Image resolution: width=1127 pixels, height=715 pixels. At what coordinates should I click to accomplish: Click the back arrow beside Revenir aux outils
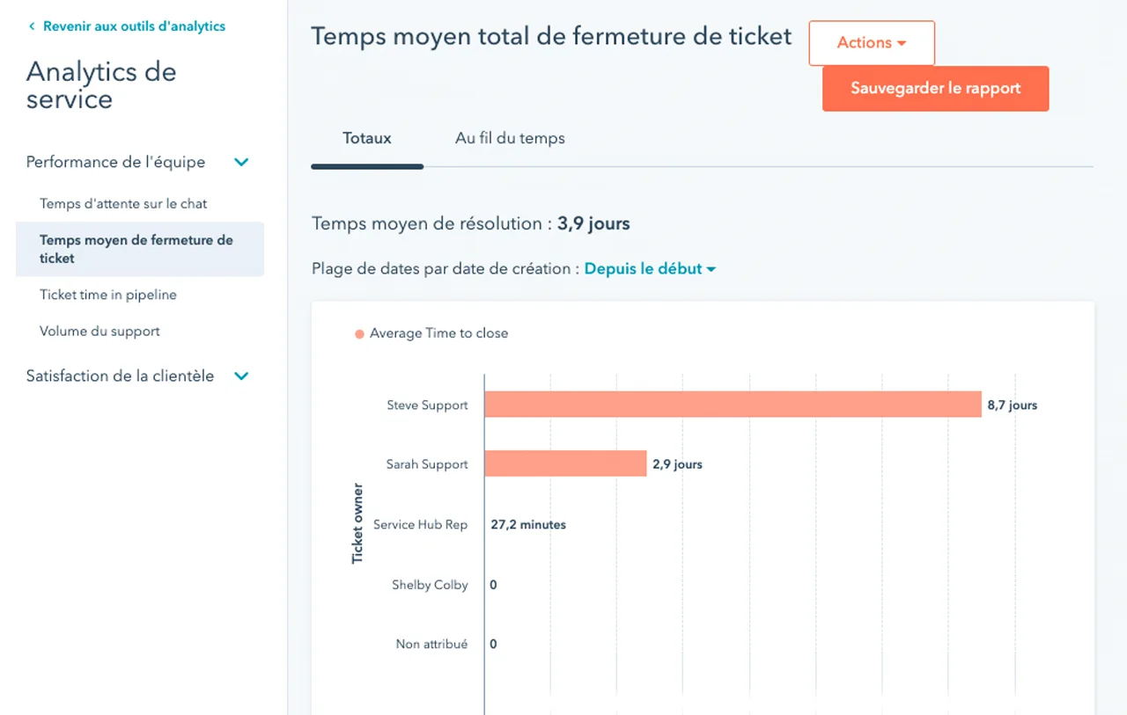pyautogui.click(x=32, y=26)
